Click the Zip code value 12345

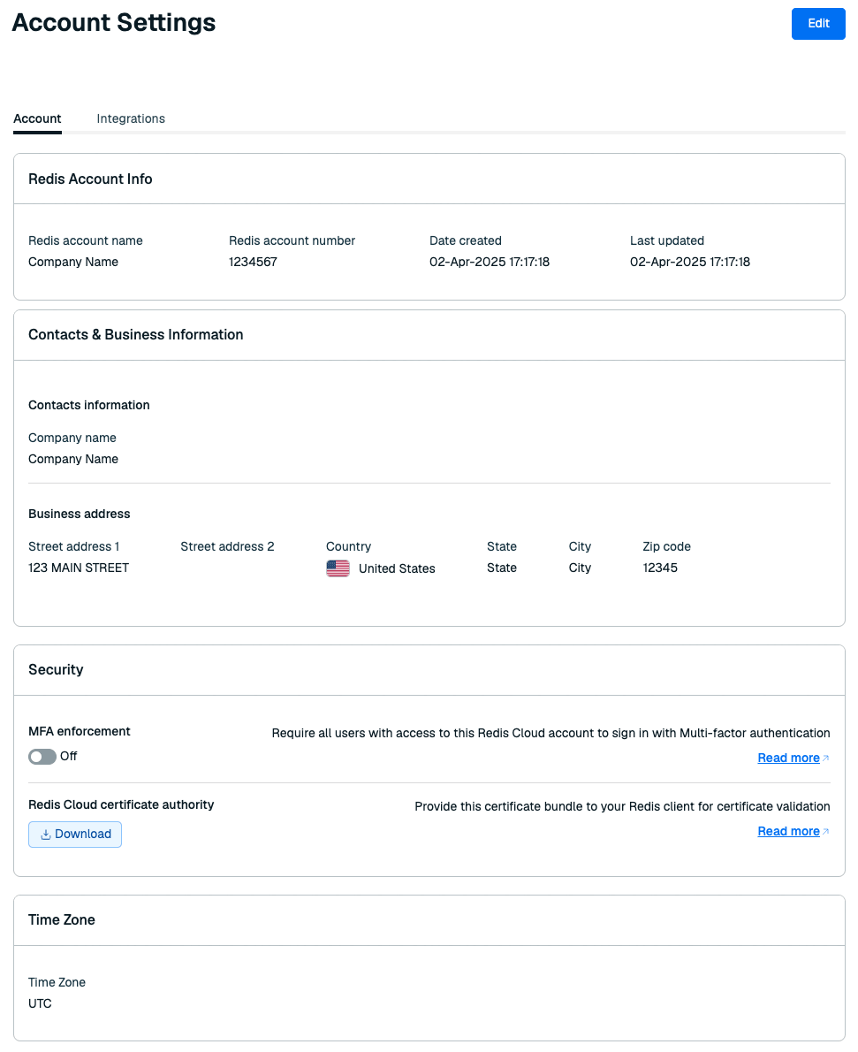click(x=660, y=568)
